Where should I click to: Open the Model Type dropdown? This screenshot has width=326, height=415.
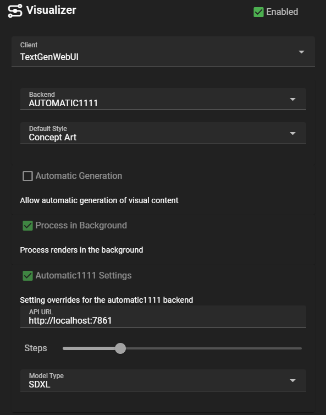click(x=163, y=380)
